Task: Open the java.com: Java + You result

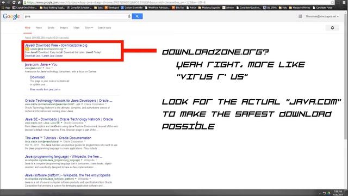Action: [41, 64]
